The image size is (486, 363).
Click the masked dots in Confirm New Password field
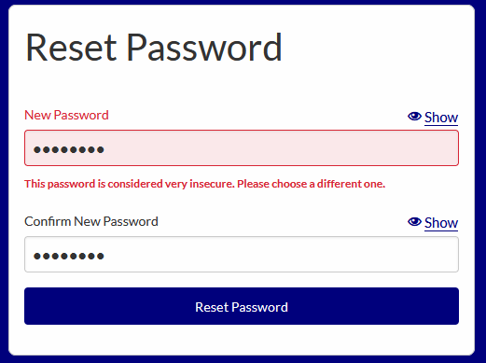coord(69,257)
